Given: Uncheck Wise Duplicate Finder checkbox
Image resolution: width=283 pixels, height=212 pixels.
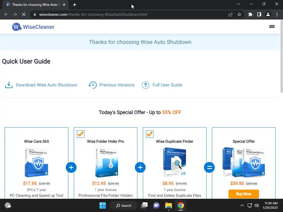Looking at the screenshot, I should [x=150, y=134].
